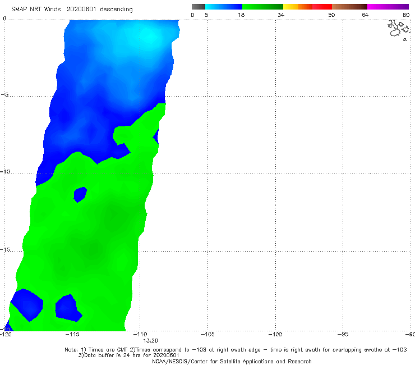Click the note line starting 'Note: 1) Times are GMT'
The image size is (415, 365).
click(236, 350)
